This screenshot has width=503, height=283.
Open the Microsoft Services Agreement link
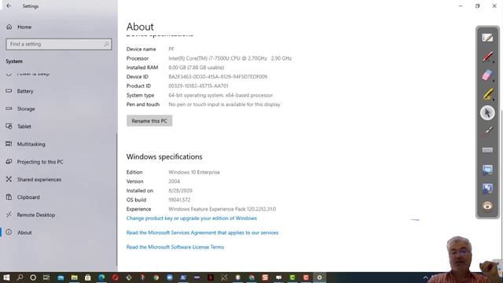pyautogui.click(x=203, y=233)
